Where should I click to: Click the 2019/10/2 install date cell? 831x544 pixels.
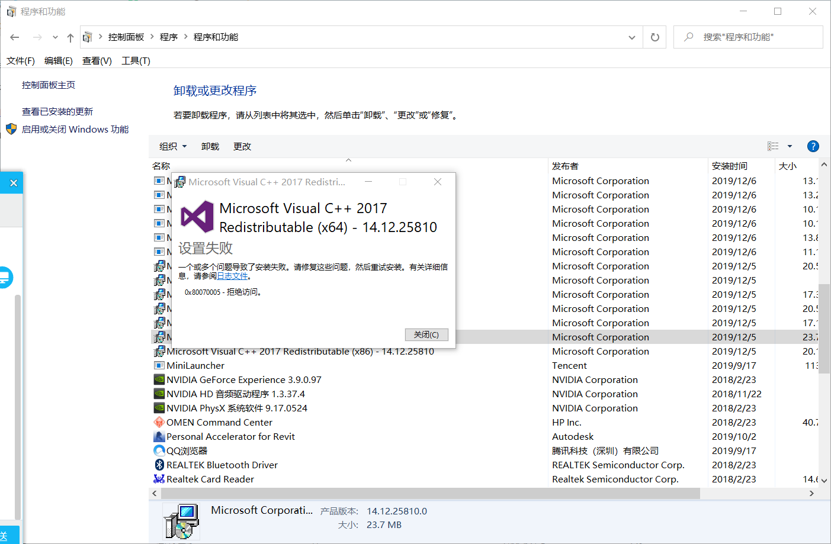point(734,437)
